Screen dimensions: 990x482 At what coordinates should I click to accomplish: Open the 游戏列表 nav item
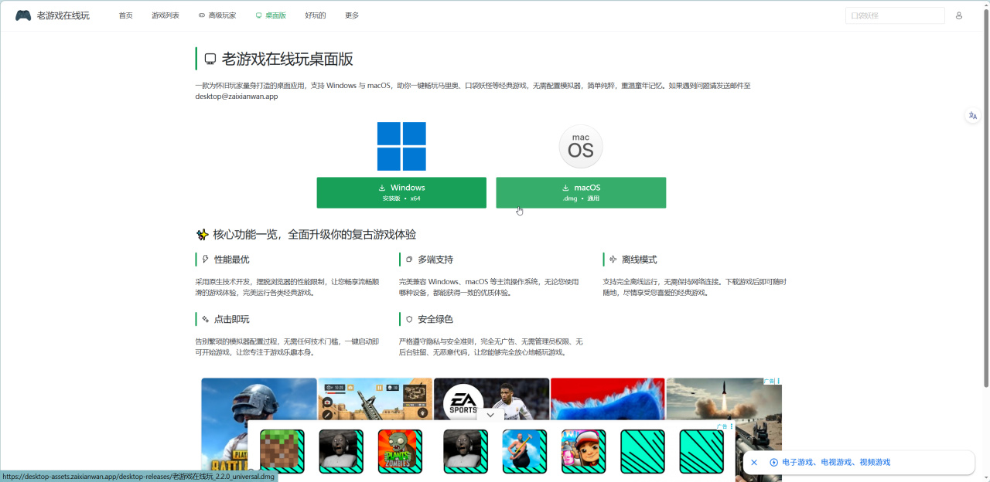click(166, 15)
